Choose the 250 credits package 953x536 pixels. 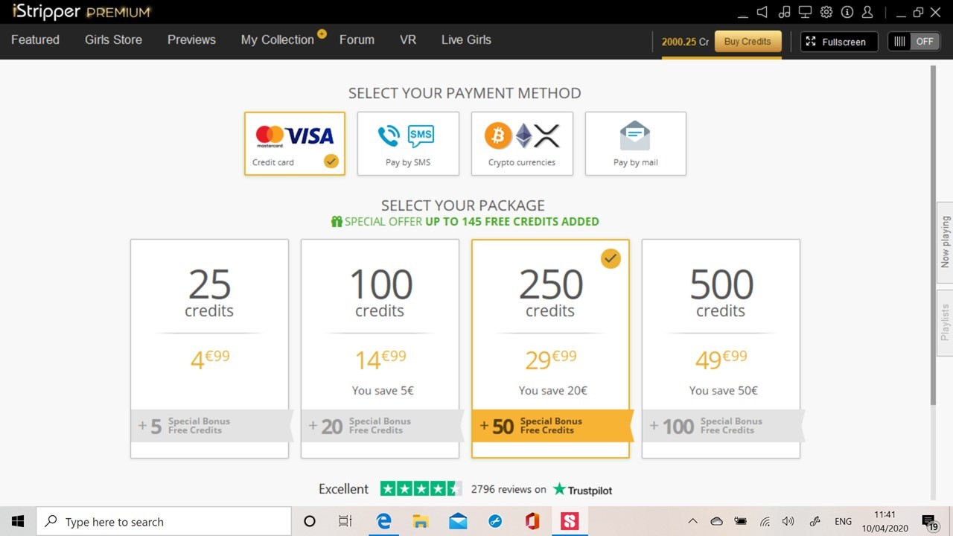(550, 348)
